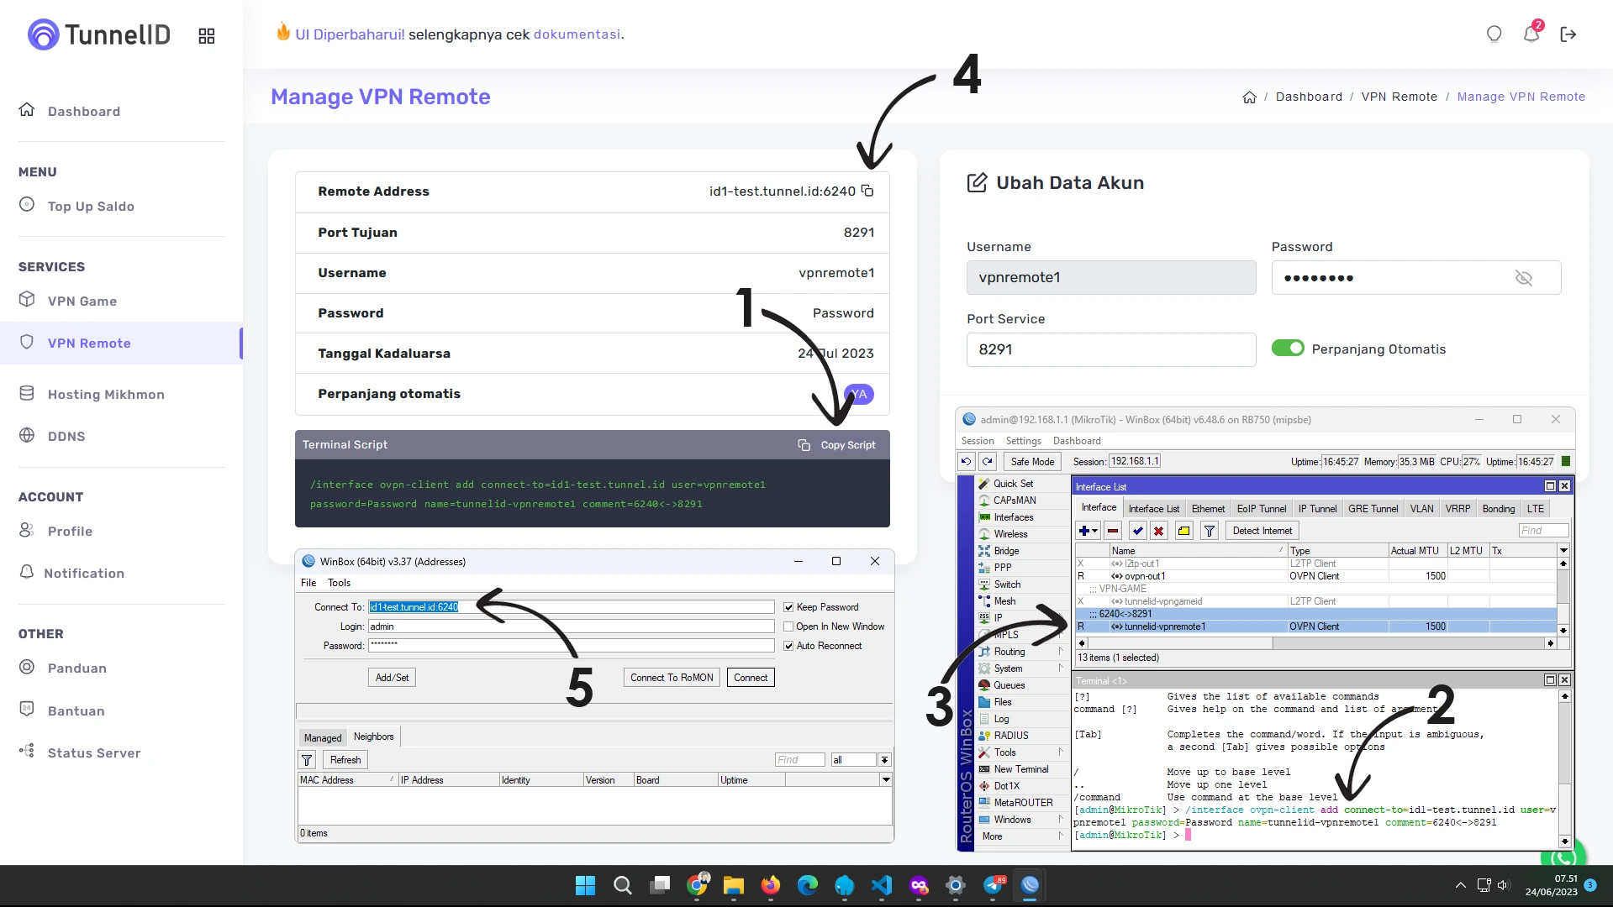Viewport: 1613px width, 907px height.
Task: Click the disable X icon in Interface List
Action: (x=1158, y=531)
